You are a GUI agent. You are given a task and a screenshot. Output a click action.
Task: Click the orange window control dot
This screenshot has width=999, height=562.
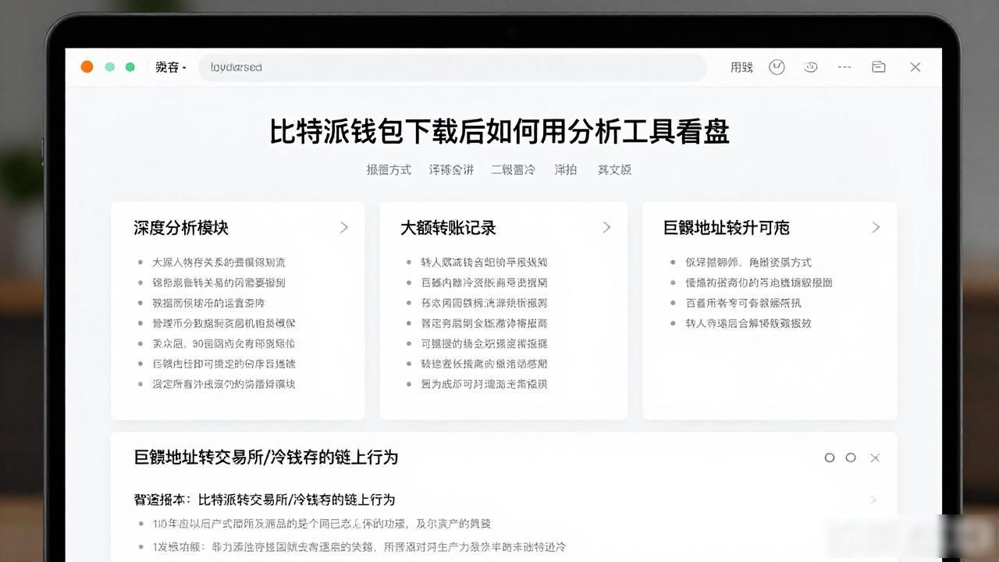[87, 67]
